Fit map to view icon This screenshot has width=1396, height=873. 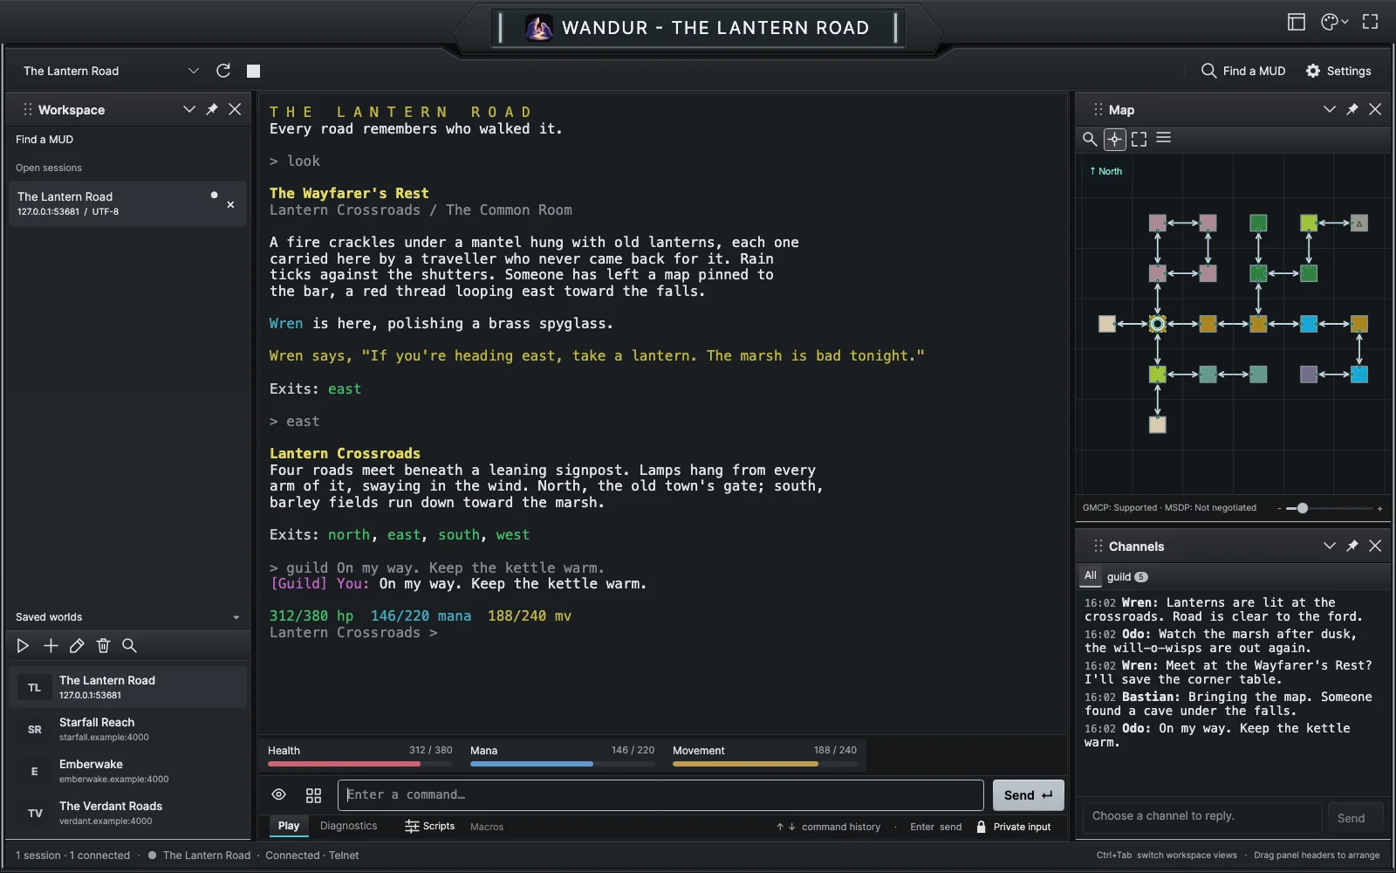[x=1139, y=139]
